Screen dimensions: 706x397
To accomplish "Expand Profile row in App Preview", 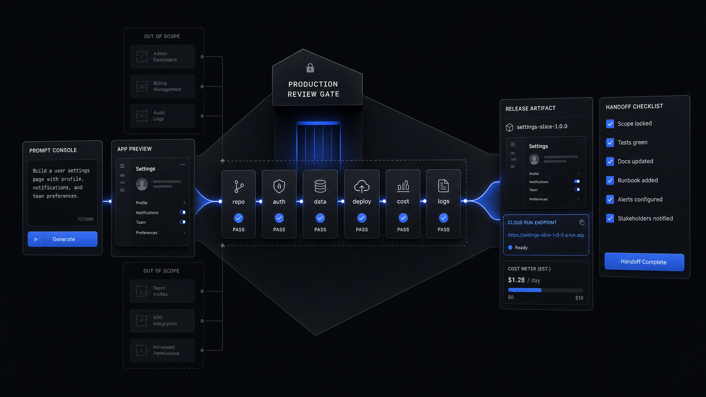I will pos(160,203).
